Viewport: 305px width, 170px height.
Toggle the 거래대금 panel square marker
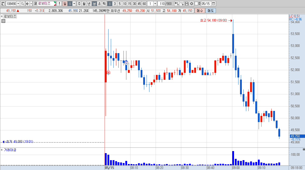2,150
